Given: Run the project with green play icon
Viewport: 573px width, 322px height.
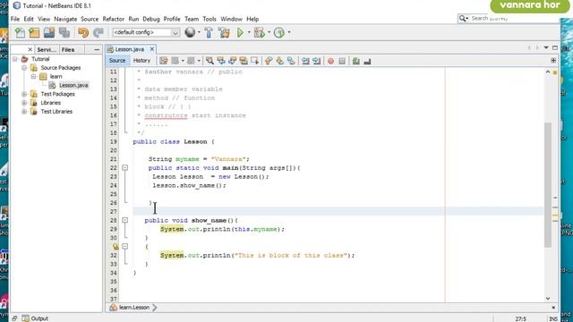Looking at the screenshot, I should tap(240, 32).
